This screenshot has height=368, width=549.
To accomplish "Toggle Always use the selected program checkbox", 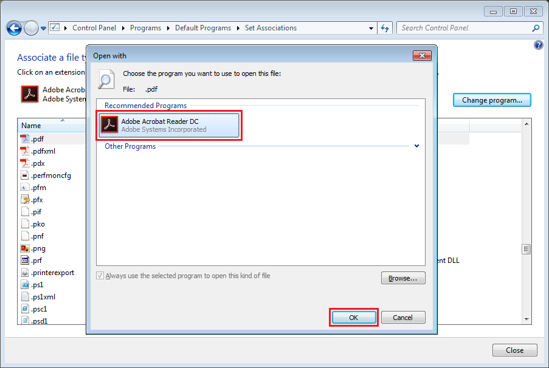I will tap(100, 276).
